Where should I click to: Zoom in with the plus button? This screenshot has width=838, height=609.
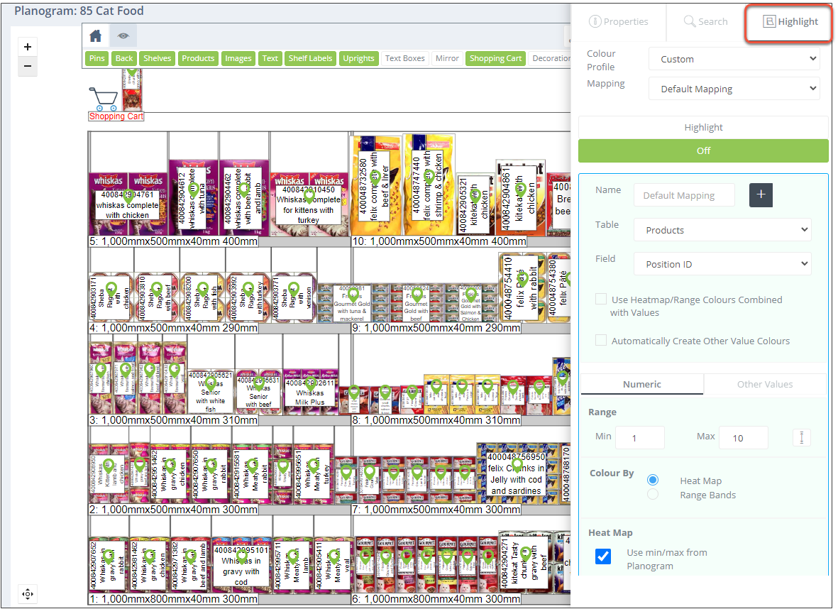pos(28,47)
